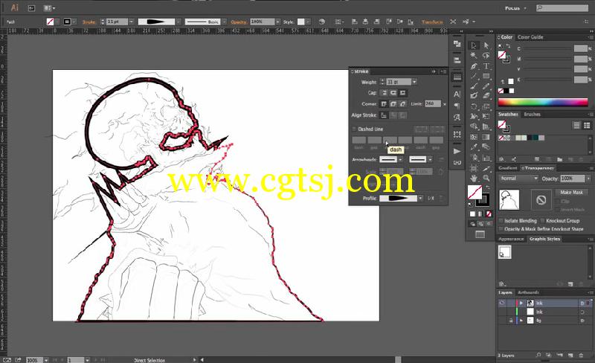
Task: Enable the Dashed Line checkbox
Action: pos(354,129)
